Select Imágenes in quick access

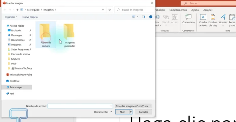coord(16,45)
